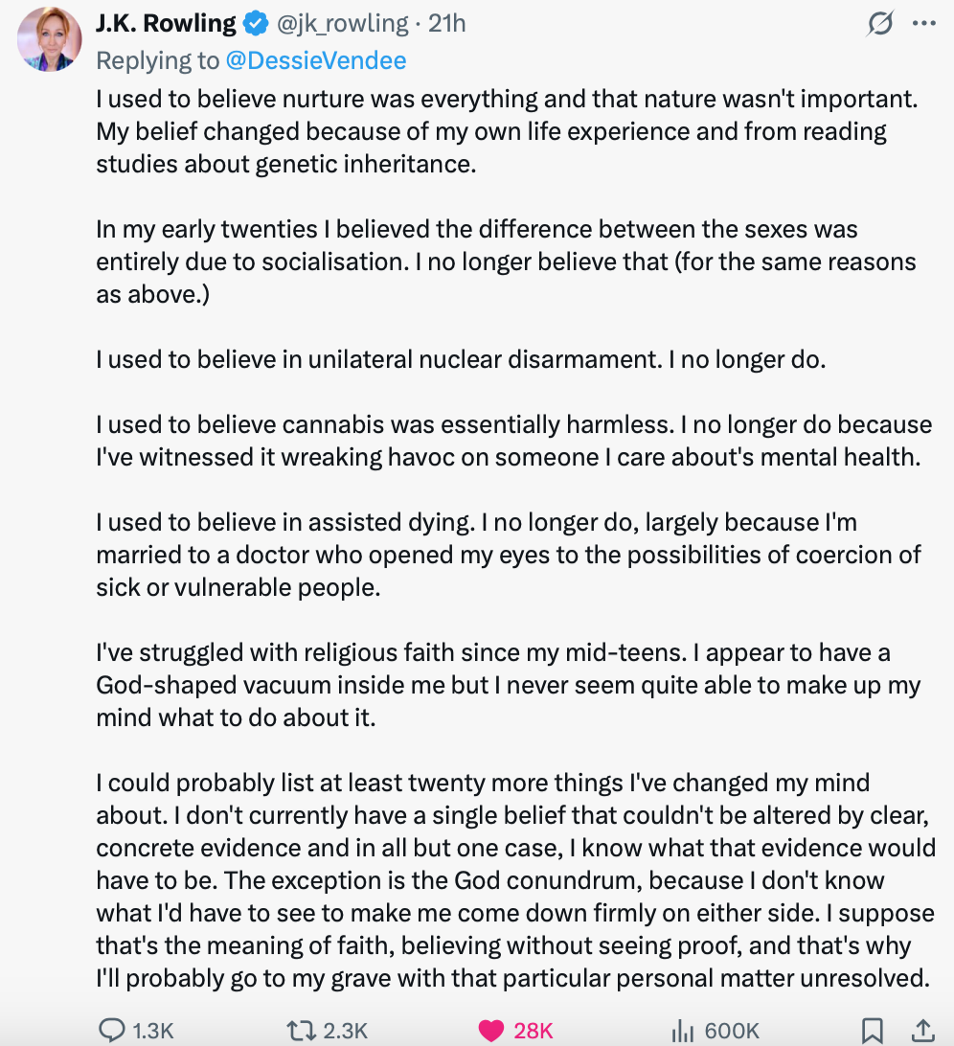Image resolution: width=954 pixels, height=1046 pixels.
Task: Click the share upload-arrow icon
Action: point(922,1030)
